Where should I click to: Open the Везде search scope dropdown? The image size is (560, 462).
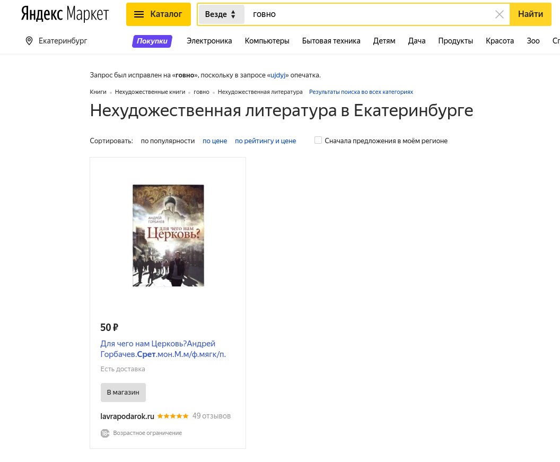tap(221, 14)
